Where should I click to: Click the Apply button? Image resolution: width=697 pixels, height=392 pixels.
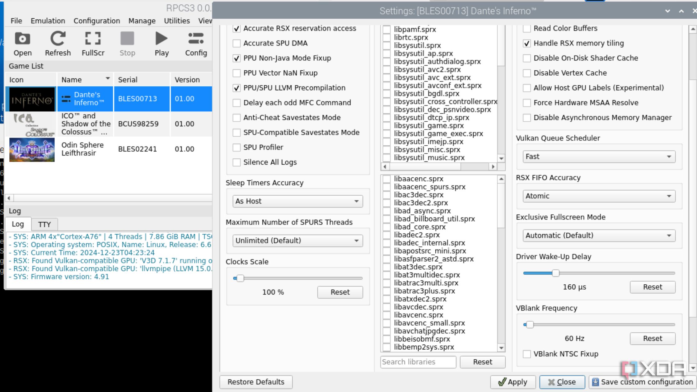pyautogui.click(x=512, y=382)
